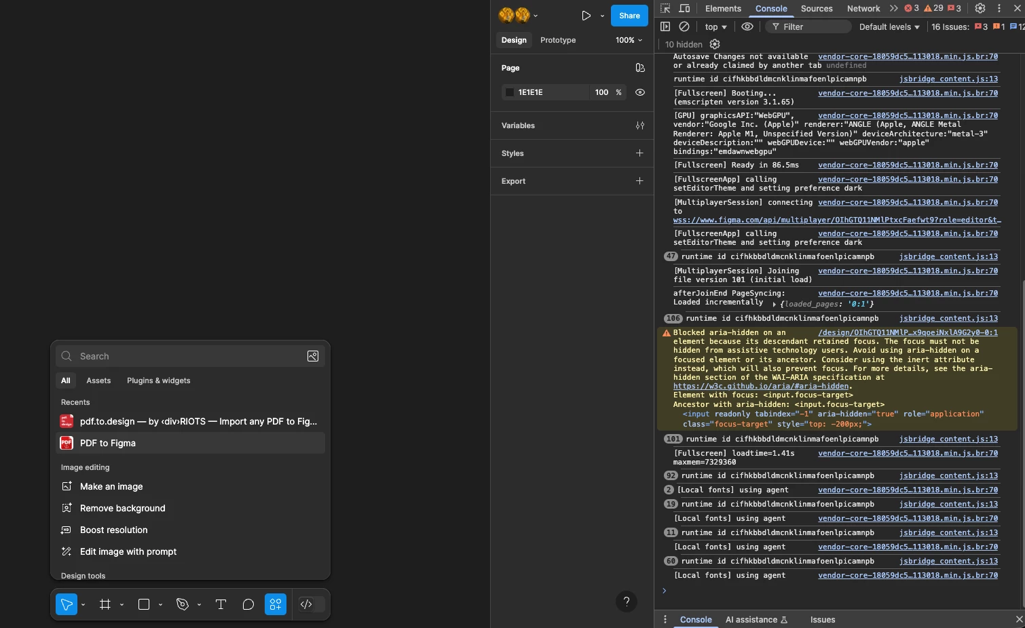
Task: Click DevTools inspect element picker icon
Action: coord(665,8)
